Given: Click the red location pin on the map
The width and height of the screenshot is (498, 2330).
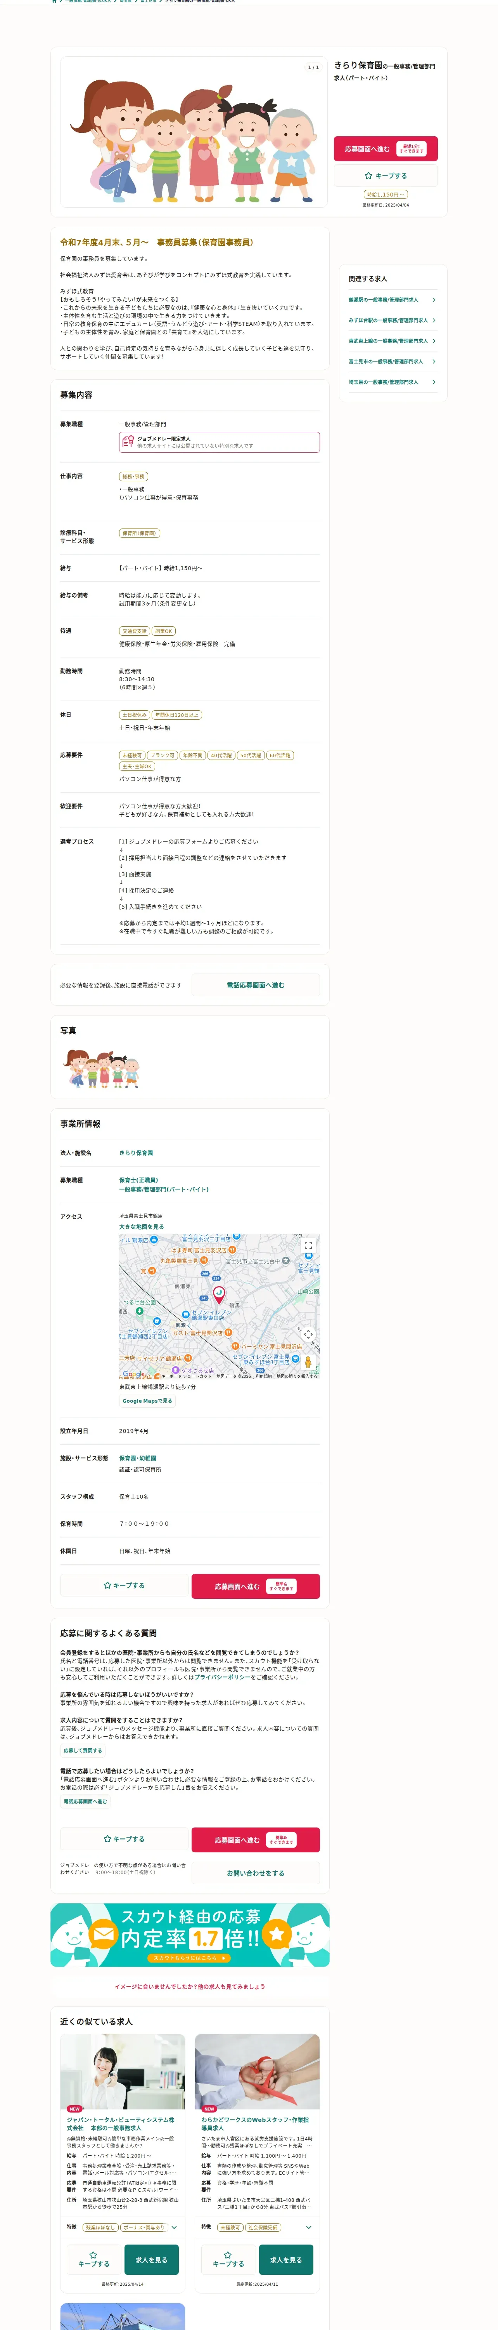Looking at the screenshot, I should (219, 1295).
